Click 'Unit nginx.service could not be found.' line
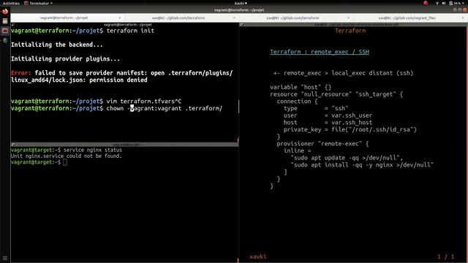 click(x=67, y=156)
